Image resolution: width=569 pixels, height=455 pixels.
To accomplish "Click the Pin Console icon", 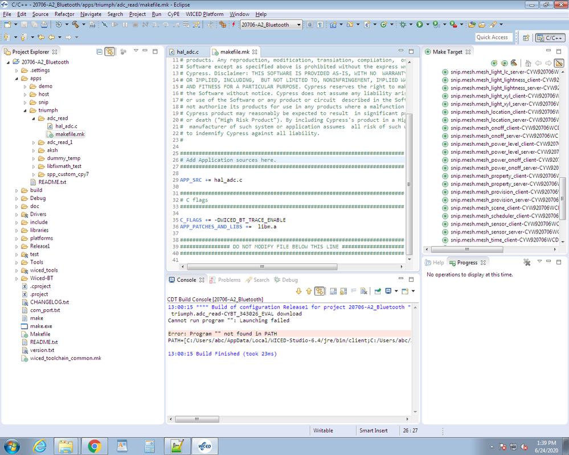I will click(378, 291).
